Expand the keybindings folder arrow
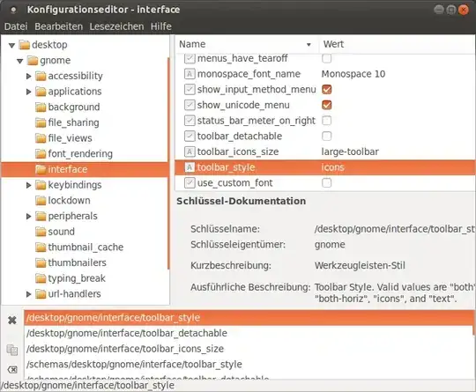Image resolution: width=476 pixels, height=392 pixels. point(28,185)
